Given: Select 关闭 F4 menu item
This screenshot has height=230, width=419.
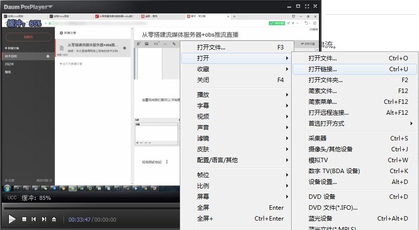Looking at the screenshot, I should click(x=236, y=80).
